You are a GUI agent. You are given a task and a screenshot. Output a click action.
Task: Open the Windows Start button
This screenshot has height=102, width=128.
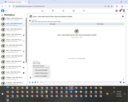(x=2, y=94)
